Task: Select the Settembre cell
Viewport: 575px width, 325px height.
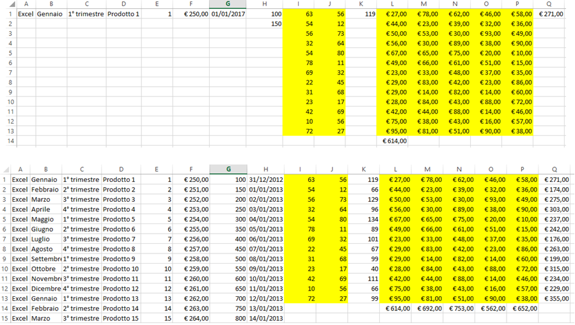Action: (x=46, y=259)
